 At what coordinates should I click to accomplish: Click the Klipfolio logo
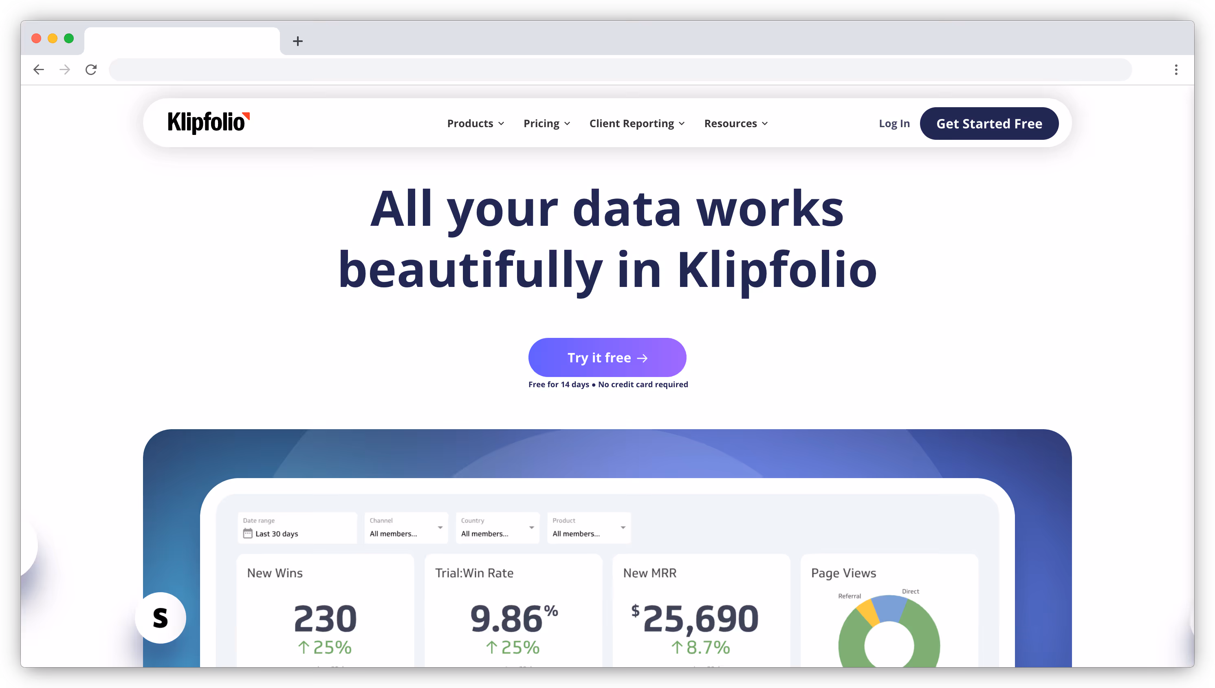(207, 122)
